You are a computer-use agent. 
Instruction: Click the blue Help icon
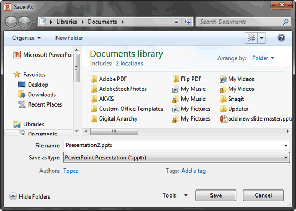click(281, 38)
